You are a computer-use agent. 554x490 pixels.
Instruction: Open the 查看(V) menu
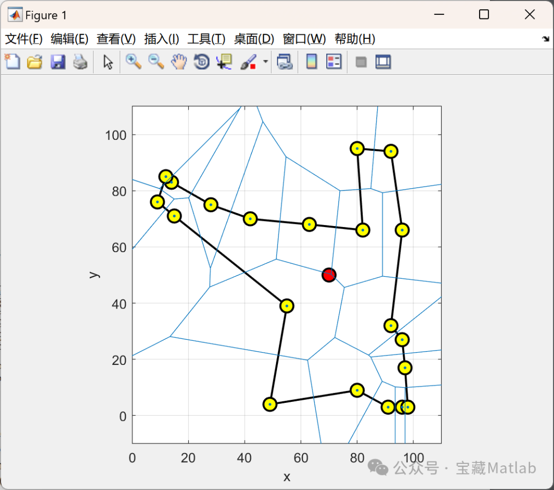coord(116,39)
